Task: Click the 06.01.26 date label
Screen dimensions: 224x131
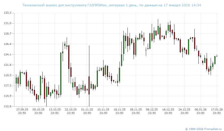Action: [201, 109]
